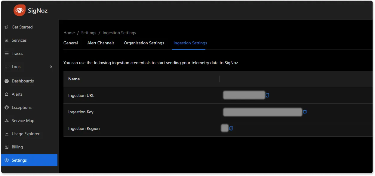Screen dimensions: 375x176
Task: Open Services in the sidebar
Action: pos(29,40)
